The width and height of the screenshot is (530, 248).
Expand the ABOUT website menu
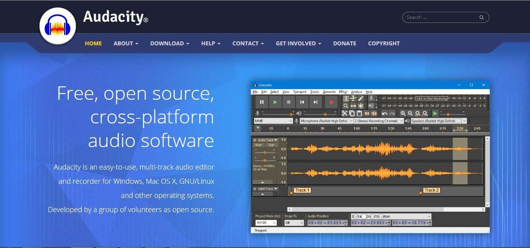(126, 43)
